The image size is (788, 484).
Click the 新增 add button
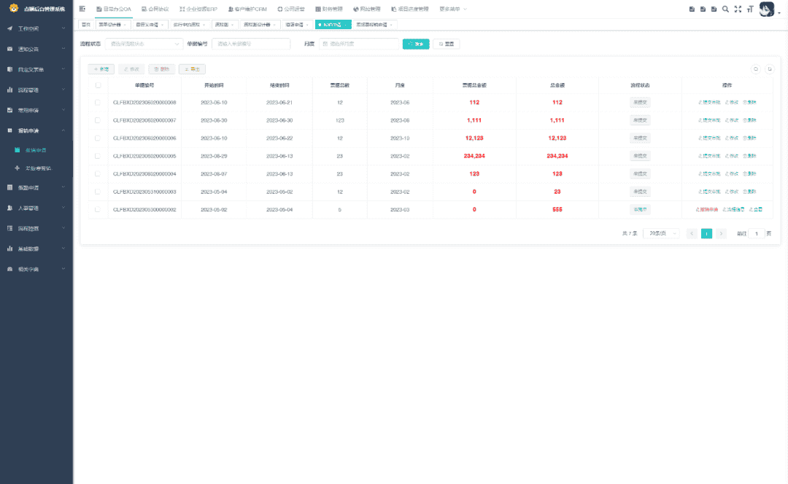tap(101, 69)
